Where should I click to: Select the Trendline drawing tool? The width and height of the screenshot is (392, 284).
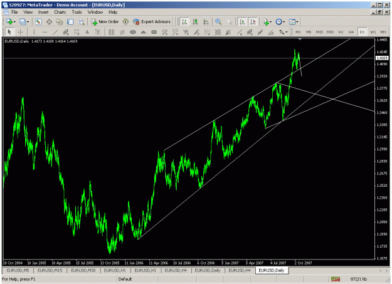(55, 32)
